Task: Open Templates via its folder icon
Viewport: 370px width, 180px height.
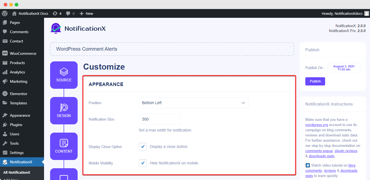Action: (x=5, y=103)
